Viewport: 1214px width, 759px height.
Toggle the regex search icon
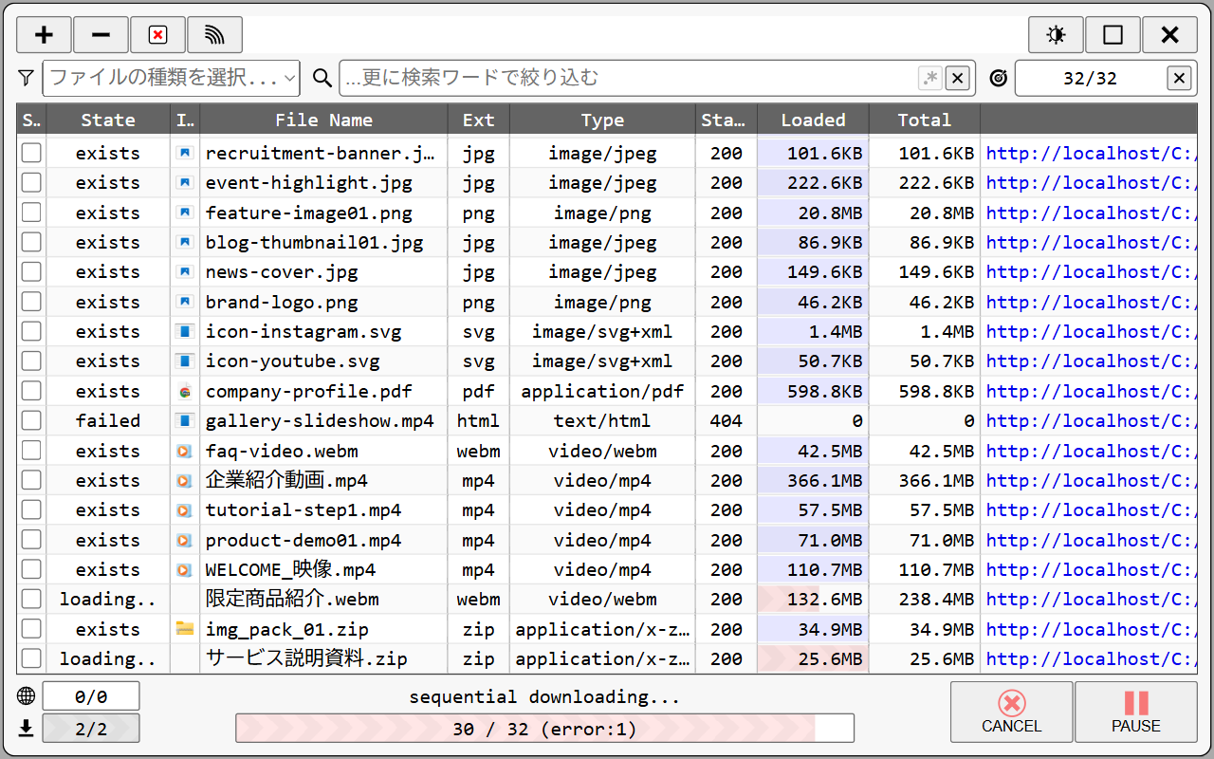point(930,79)
